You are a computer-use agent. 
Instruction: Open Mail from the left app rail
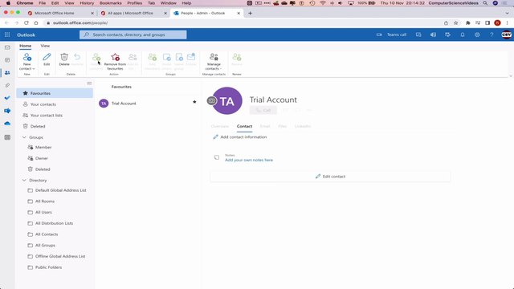(7, 47)
